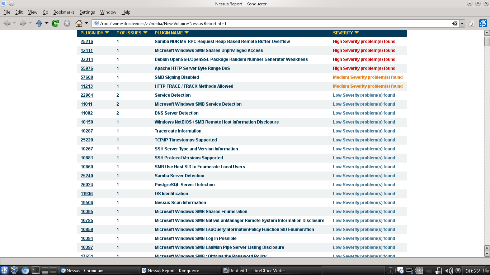Image resolution: width=490 pixels, height=275 pixels.
Task: Reload the Nessus Report page
Action: [x=56, y=23]
